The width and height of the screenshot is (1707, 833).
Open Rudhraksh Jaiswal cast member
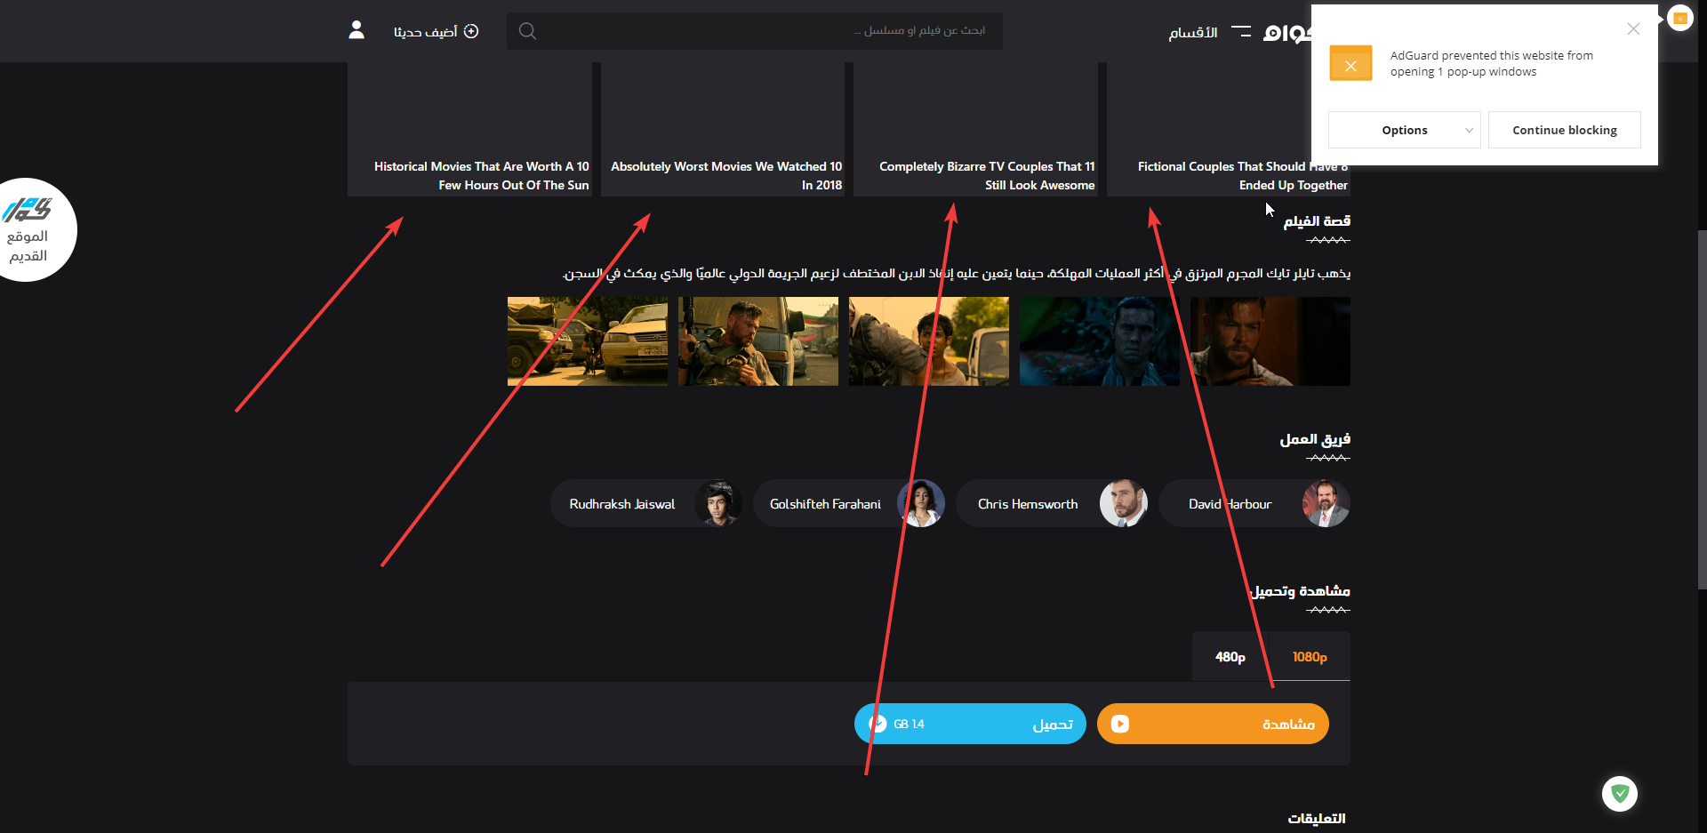(646, 503)
